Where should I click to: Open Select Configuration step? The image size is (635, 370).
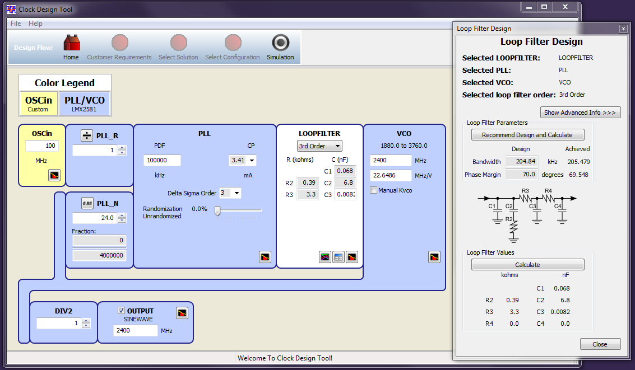(233, 48)
